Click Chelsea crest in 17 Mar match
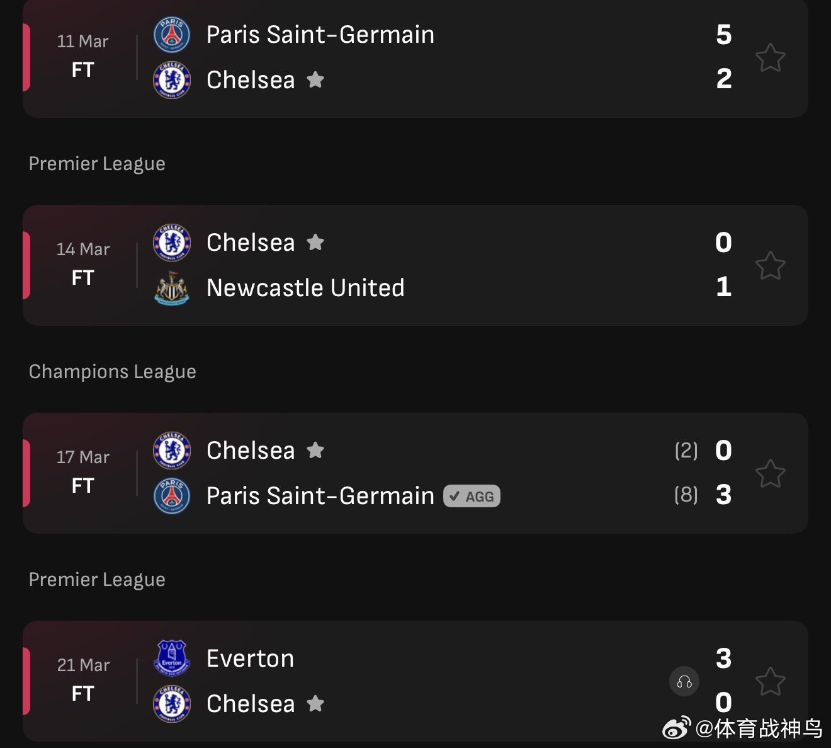Image resolution: width=831 pixels, height=748 pixels. point(172,451)
